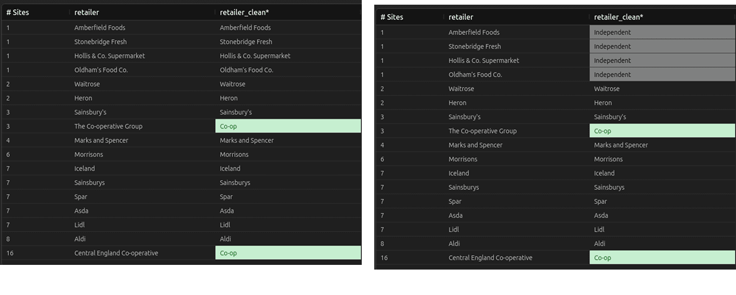Screen dimensions: 736x295
Task: Select the Independent cell for Amberfield Foods
Action: pos(662,32)
